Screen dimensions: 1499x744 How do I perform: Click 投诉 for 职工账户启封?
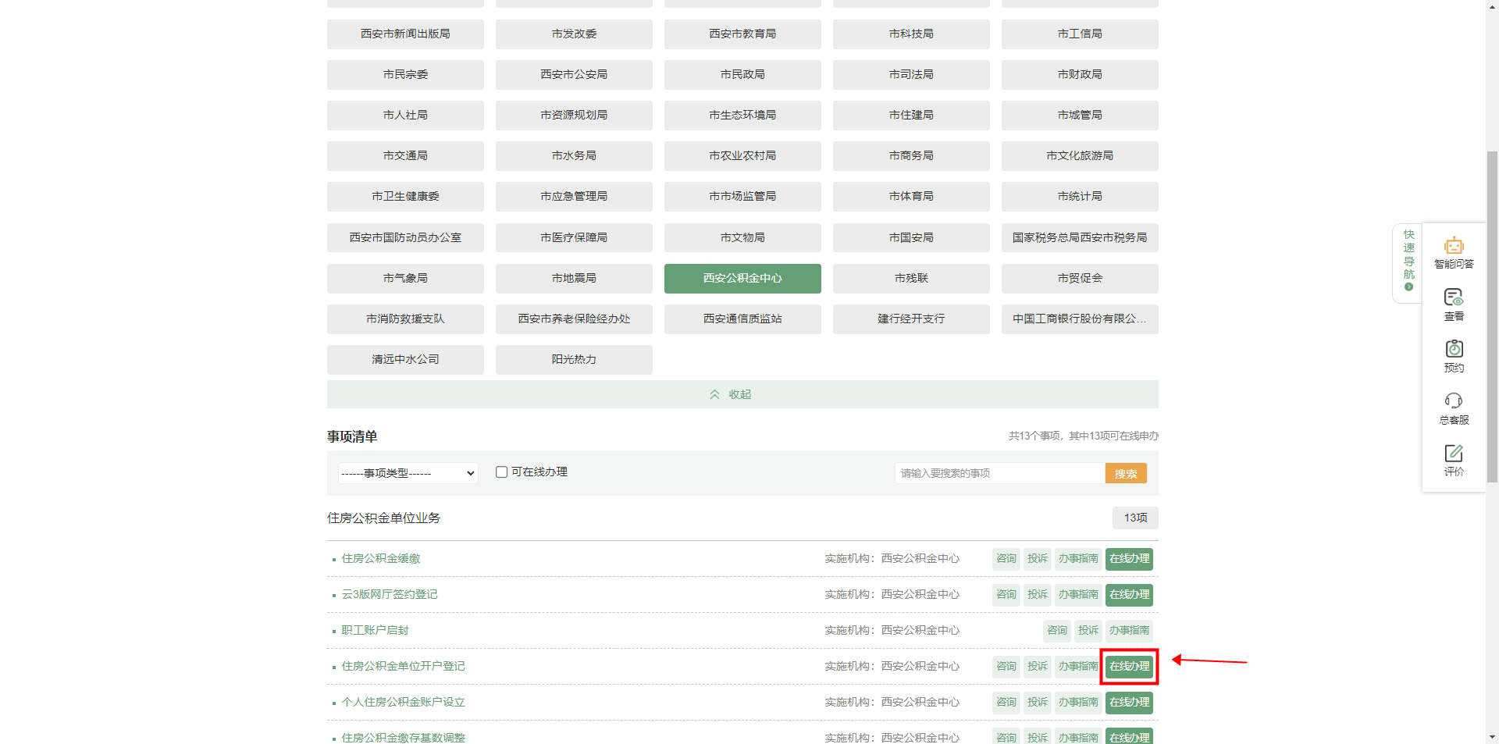tap(1088, 630)
